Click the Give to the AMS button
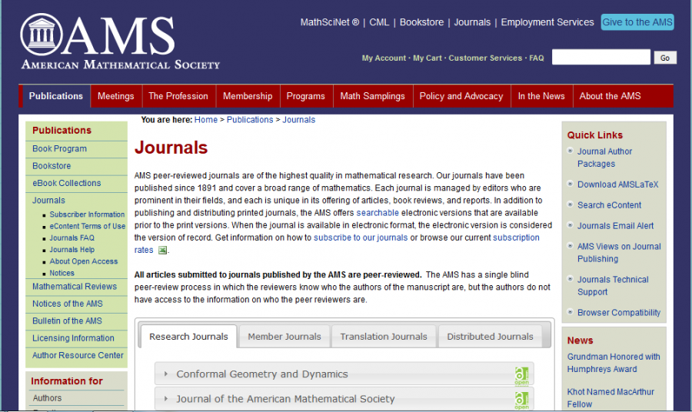 point(637,22)
